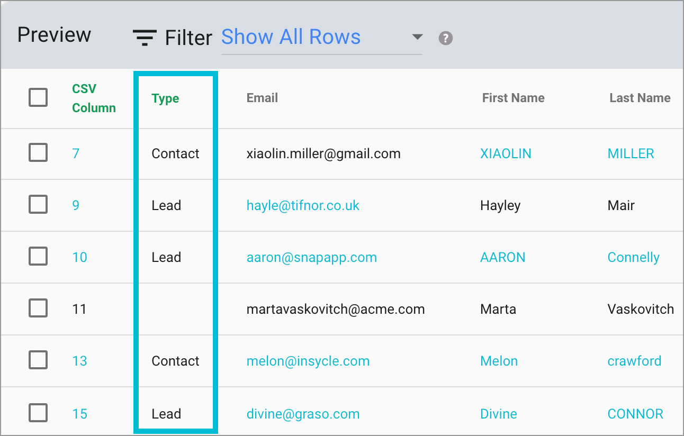Check the checkbox for CSV row 9

click(x=38, y=205)
